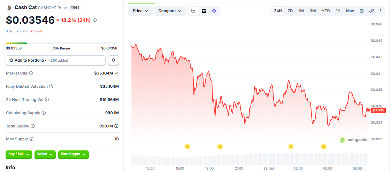Click the 1B Max Supply value
This screenshot has height=172, width=391.
point(116,139)
